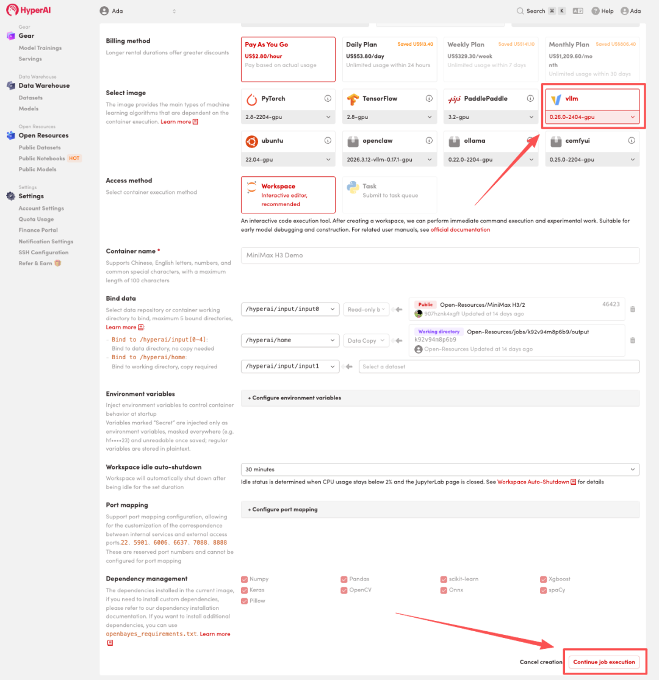Open Quota Usage in sidebar
The width and height of the screenshot is (659, 680).
click(x=36, y=219)
